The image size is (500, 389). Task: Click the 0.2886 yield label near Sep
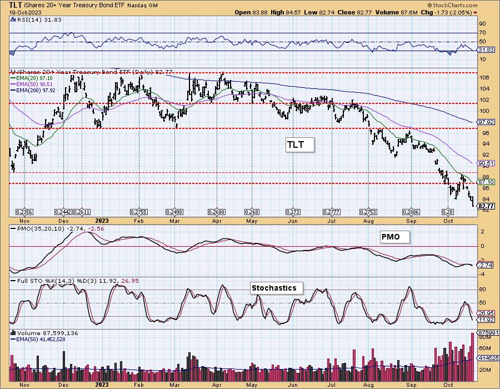411,212
